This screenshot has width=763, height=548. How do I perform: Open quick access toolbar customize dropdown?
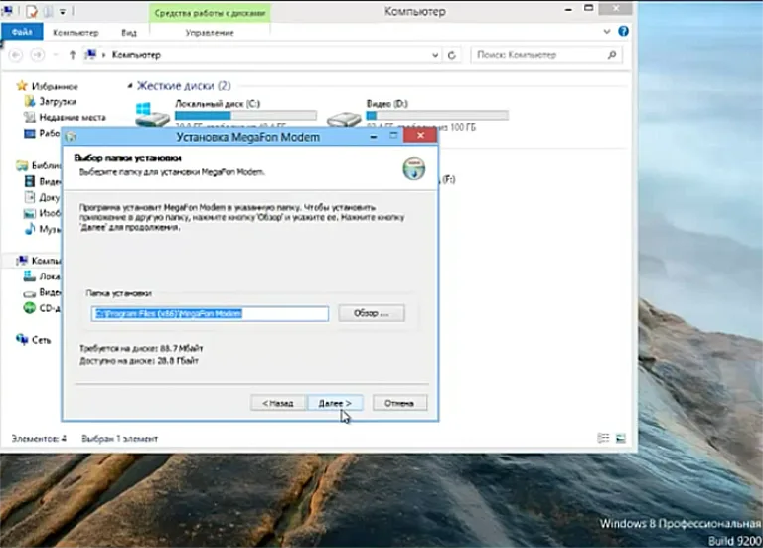pyautogui.click(x=63, y=11)
